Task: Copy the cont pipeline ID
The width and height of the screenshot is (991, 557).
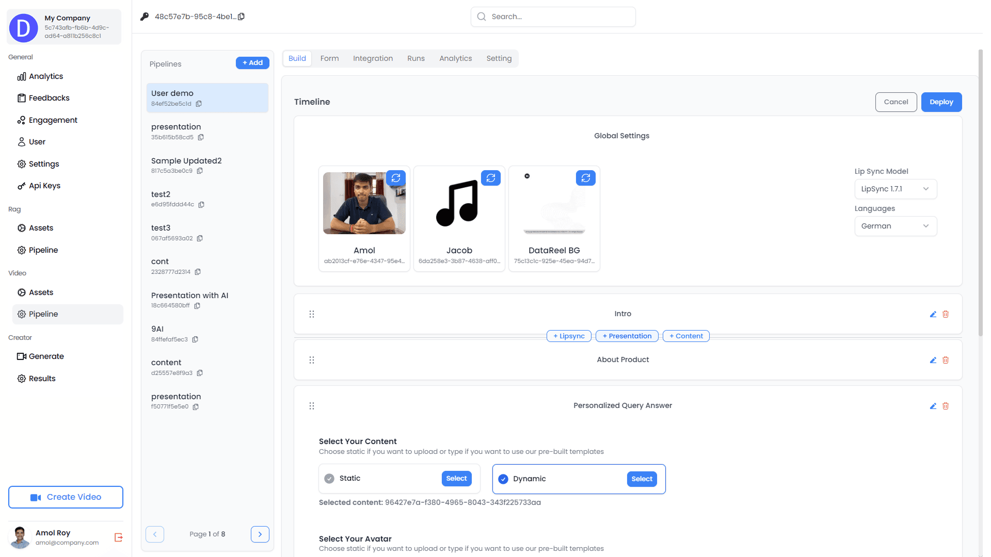Action: [x=198, y=272]
